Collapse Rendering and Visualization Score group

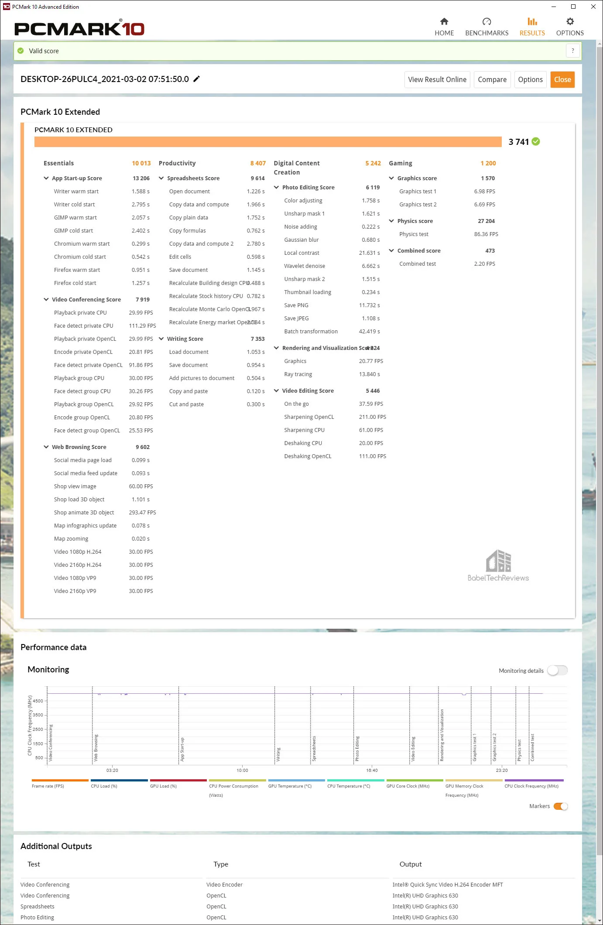(x=277, y=348)
